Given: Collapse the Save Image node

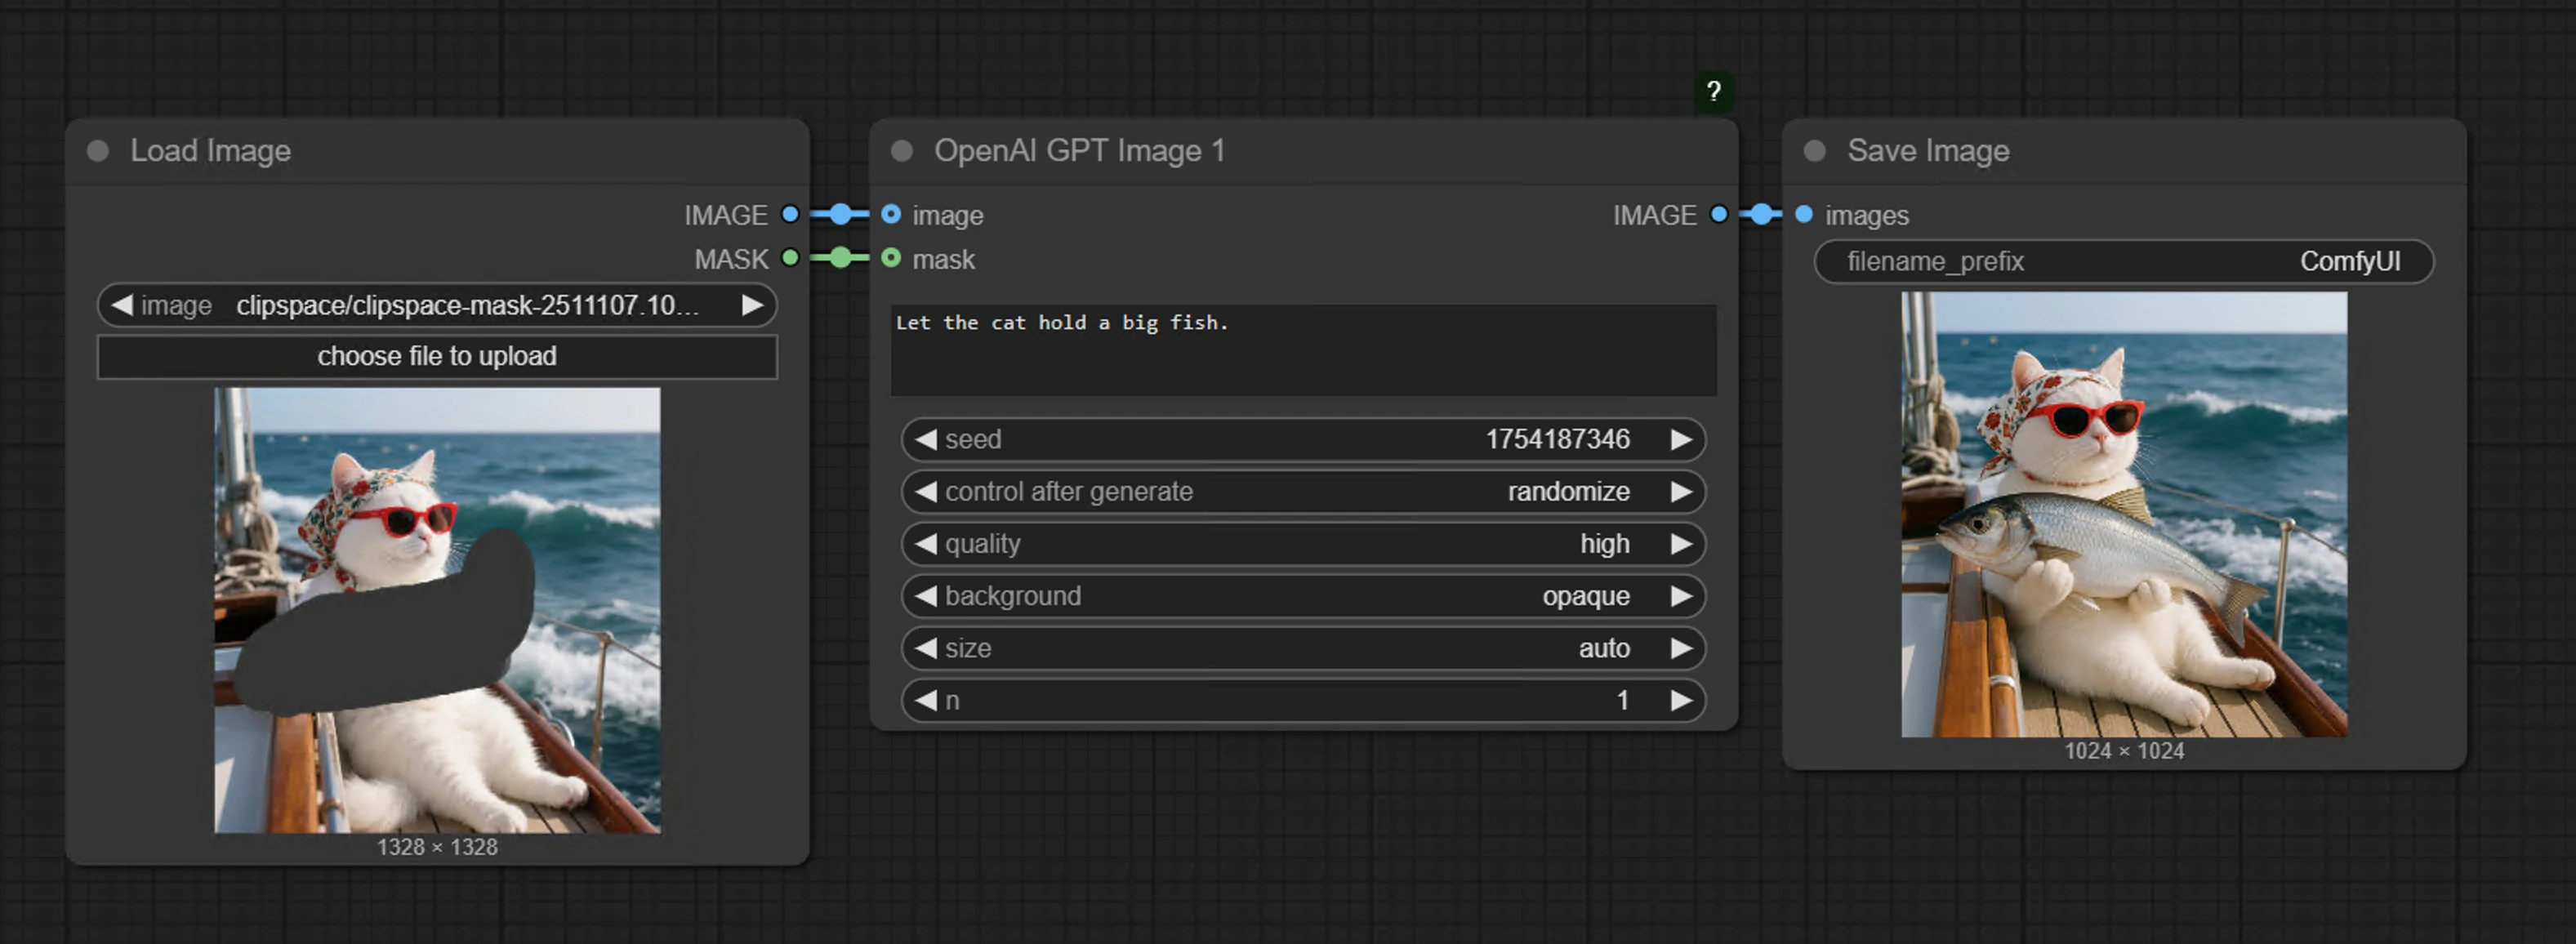Looking at the screenshot, I should [1815, 151].
